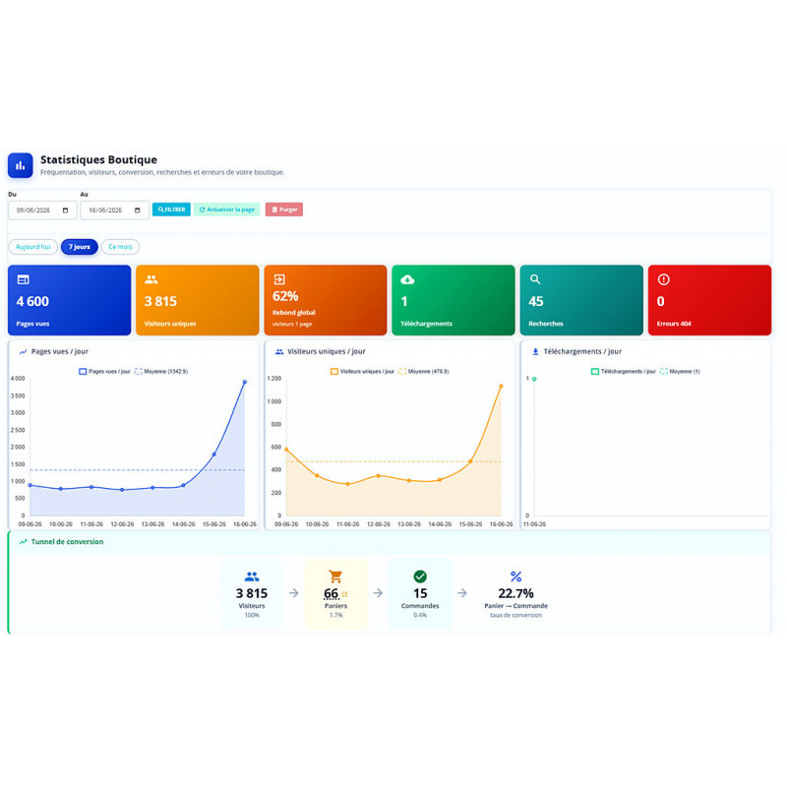The width and height of the screenshot is (787, 787).
Task: Click the Commandes check-circle icon
Action: tap(420, 576)
